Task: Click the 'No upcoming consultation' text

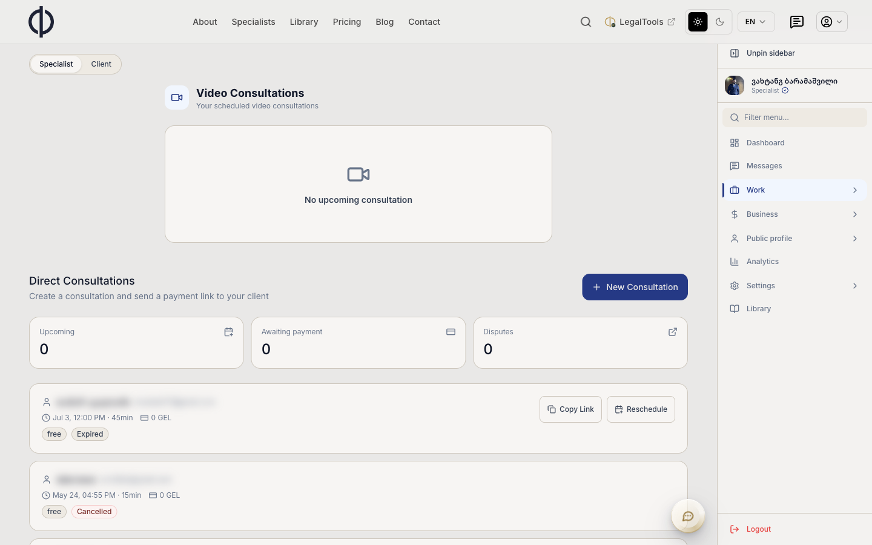Action: click(x=358, y=200)
